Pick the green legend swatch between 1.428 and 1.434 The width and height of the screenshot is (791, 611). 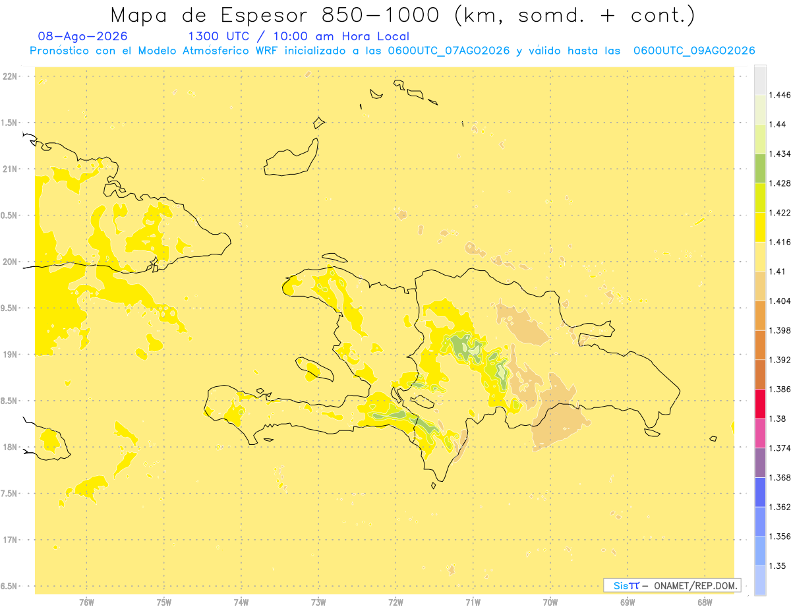pos(760,168)
